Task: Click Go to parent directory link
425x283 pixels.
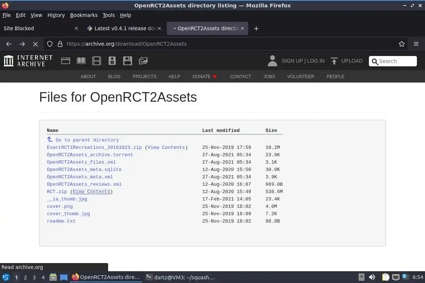Action: [x=87, y=140]
